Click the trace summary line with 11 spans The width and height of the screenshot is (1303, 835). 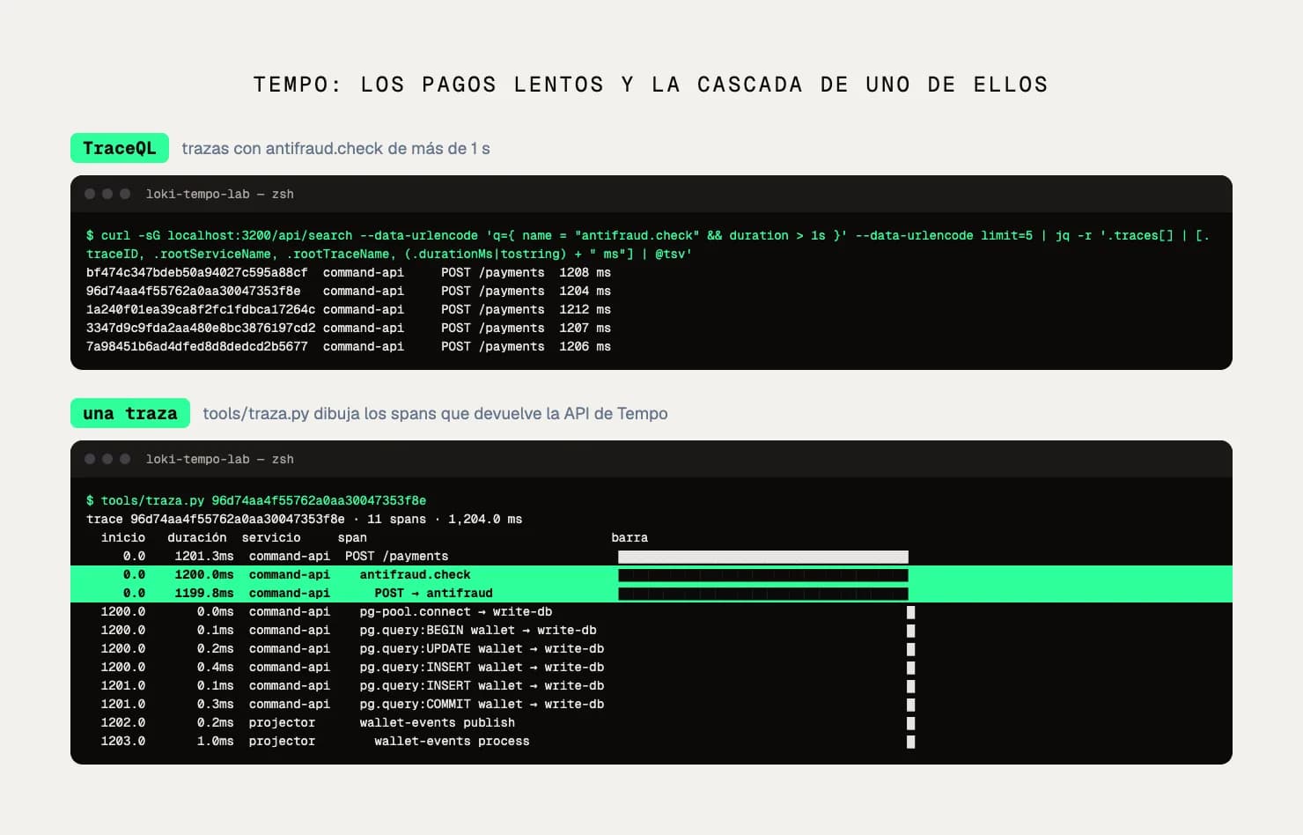(x=304, y=520)
